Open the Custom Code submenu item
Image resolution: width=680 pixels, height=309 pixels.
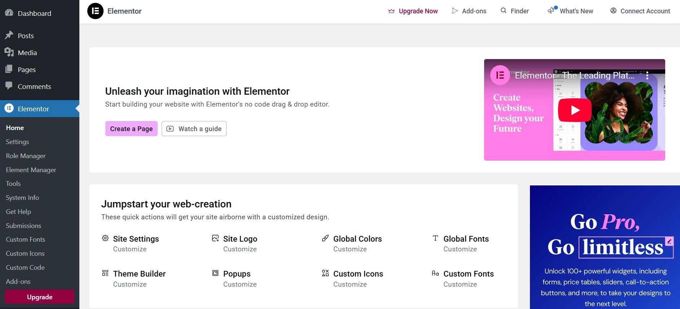[x=25, y=268]
